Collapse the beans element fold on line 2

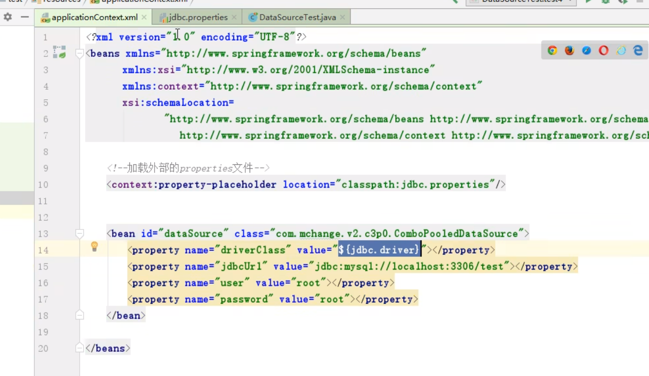80,54
